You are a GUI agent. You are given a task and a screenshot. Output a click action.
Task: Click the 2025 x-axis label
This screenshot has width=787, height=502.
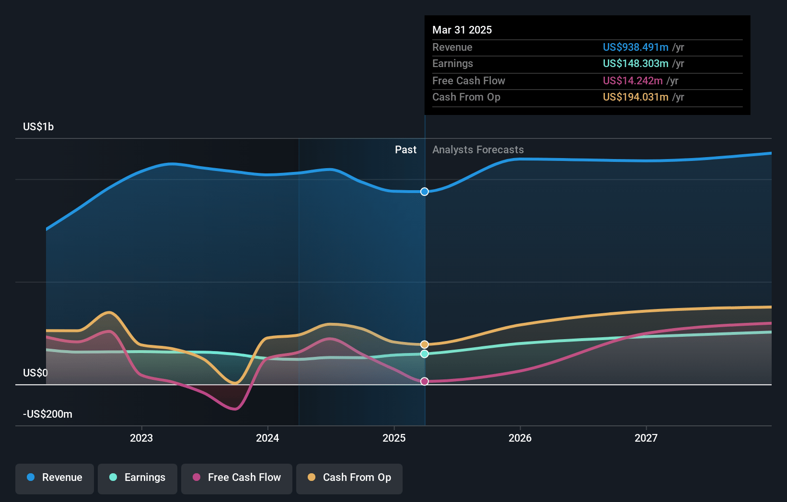[x=394, y=438]
